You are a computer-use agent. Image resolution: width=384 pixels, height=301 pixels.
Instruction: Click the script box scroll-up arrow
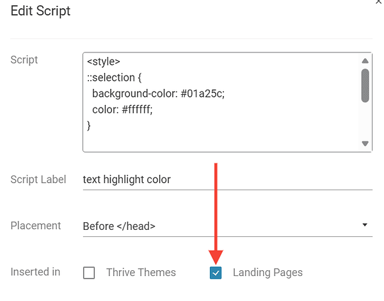tap(365, 61)
